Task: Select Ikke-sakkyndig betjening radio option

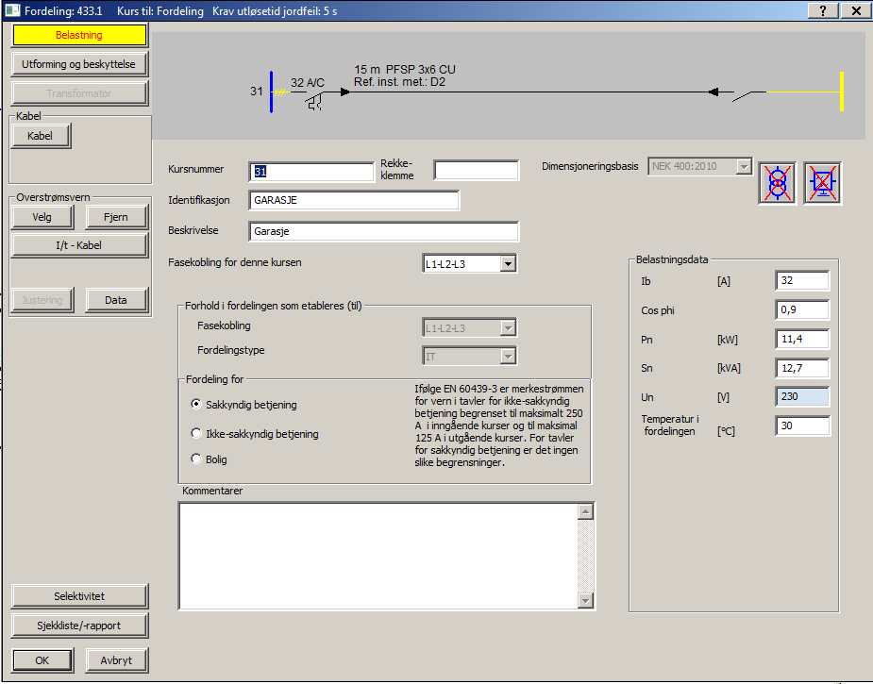Action: click(196, 433)
